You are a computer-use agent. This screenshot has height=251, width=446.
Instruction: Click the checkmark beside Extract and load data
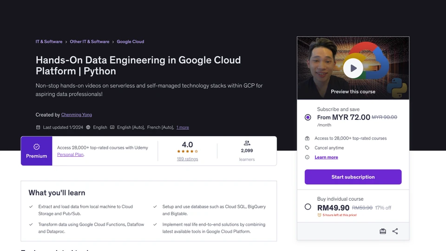31,206
